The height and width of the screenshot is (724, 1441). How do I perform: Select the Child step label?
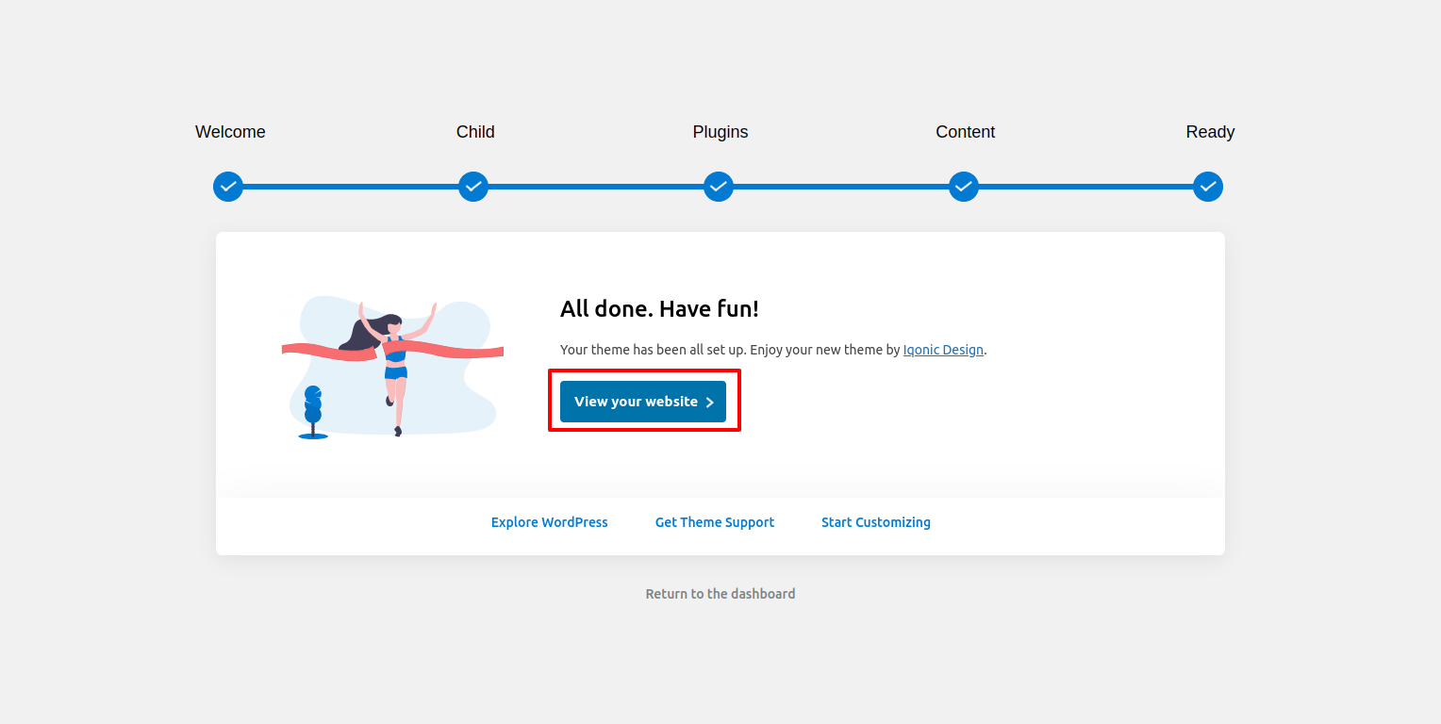pyautogui.click(x=475, y=132)
